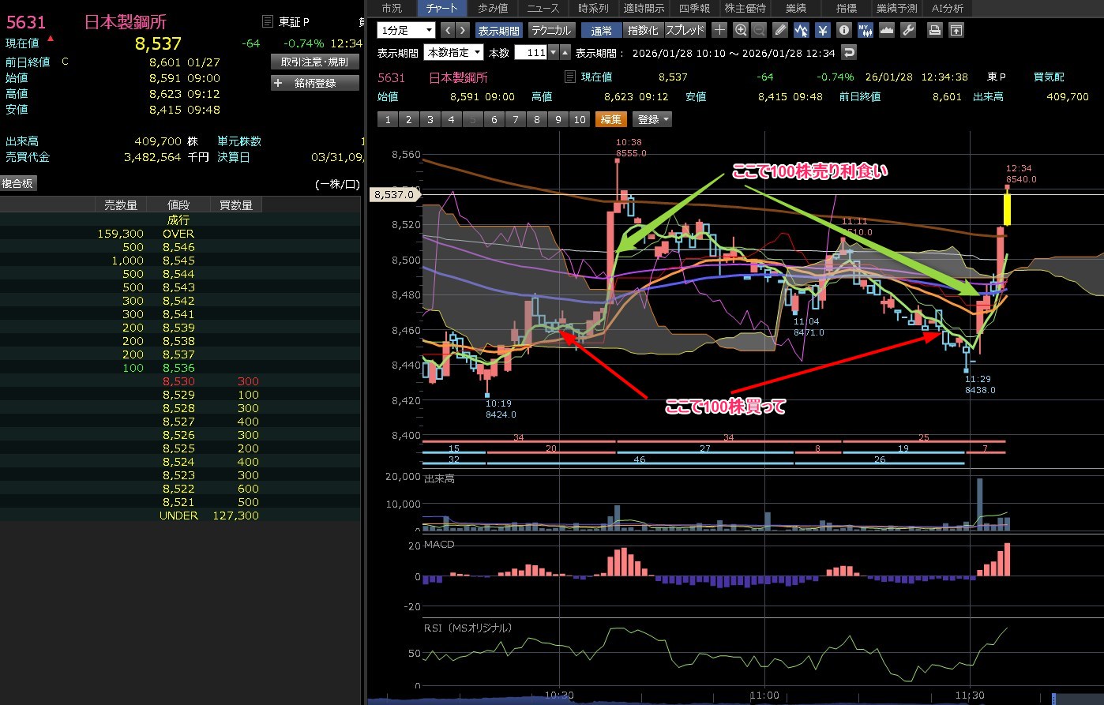Screen dimensions: 1104x705
Task: Switch to the 四季報 tab
Action: [x=693, y=8]
